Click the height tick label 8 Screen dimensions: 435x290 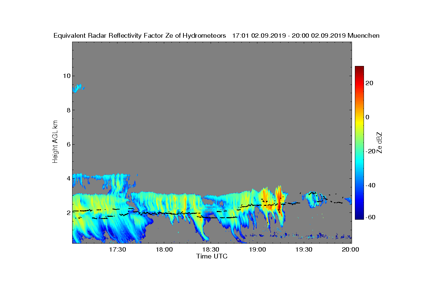(68, 110)
